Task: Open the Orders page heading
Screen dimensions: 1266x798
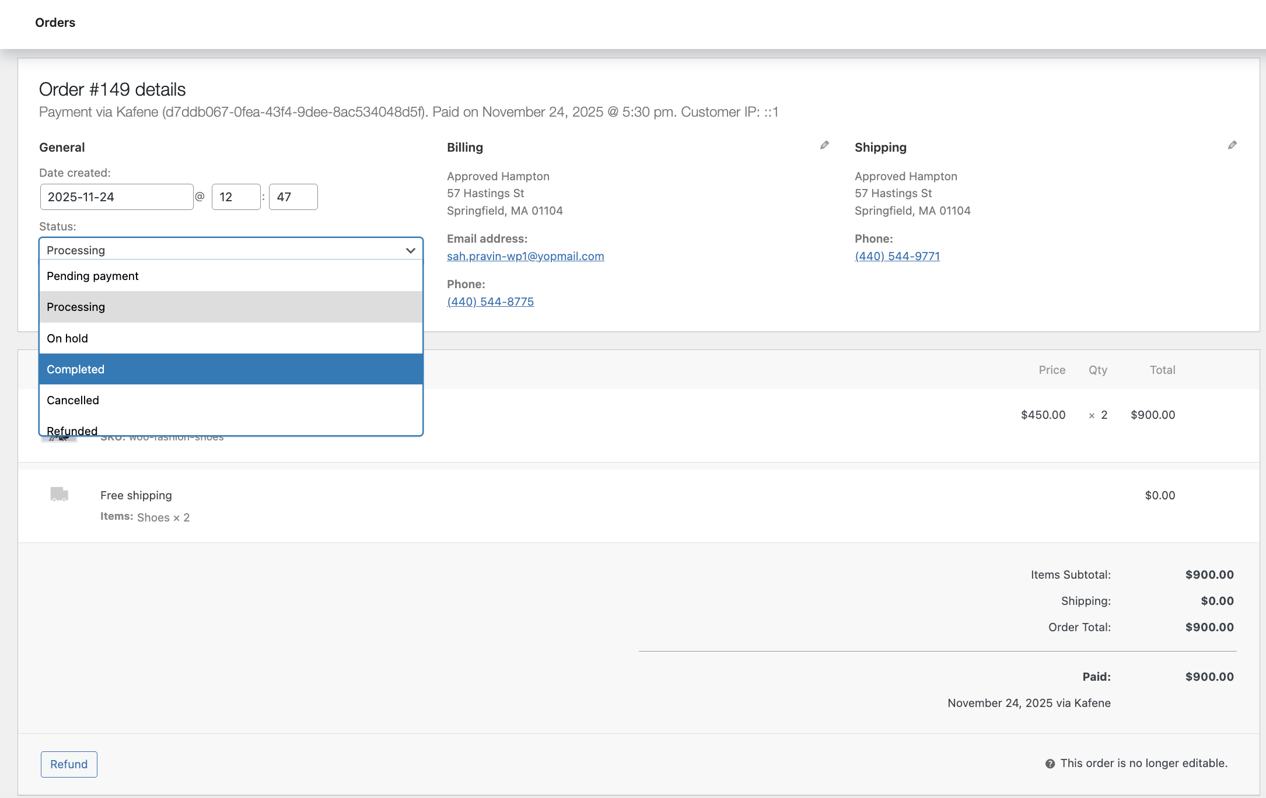Action: click(x=55, y=23)
